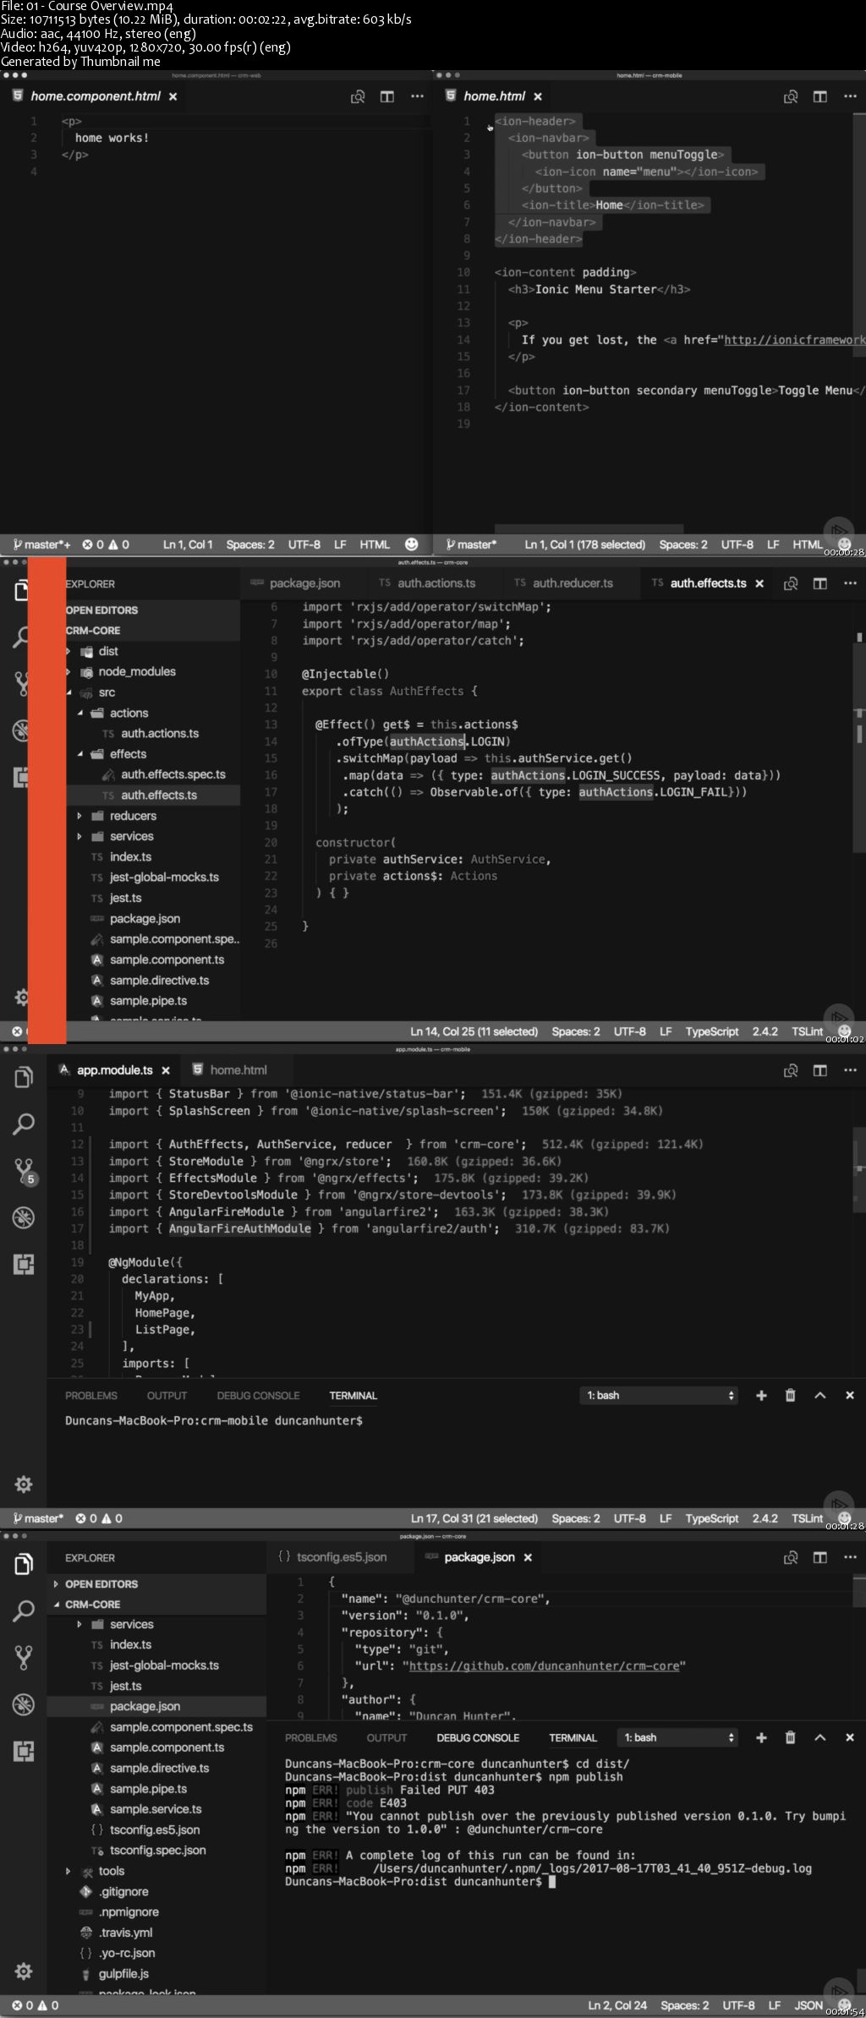
Task: Click feedback smiley in home.component.html status bar
Action: [411, 544]
